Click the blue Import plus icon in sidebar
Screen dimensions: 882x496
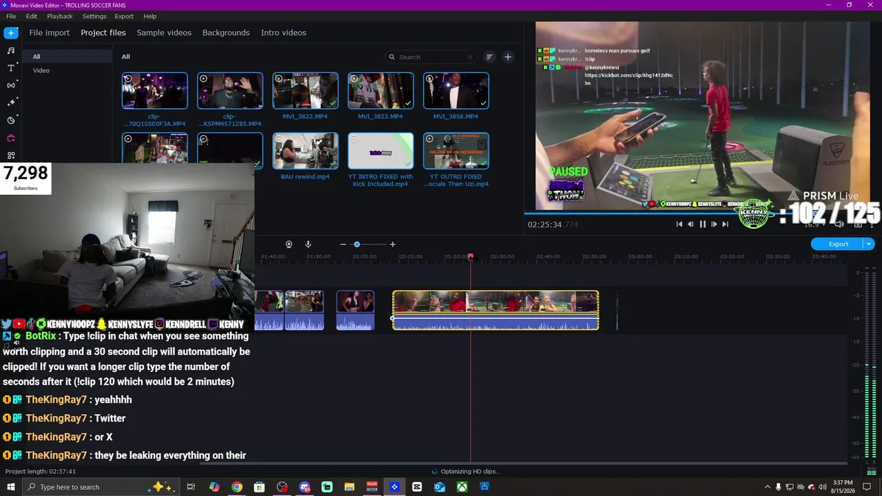(11, 32)
